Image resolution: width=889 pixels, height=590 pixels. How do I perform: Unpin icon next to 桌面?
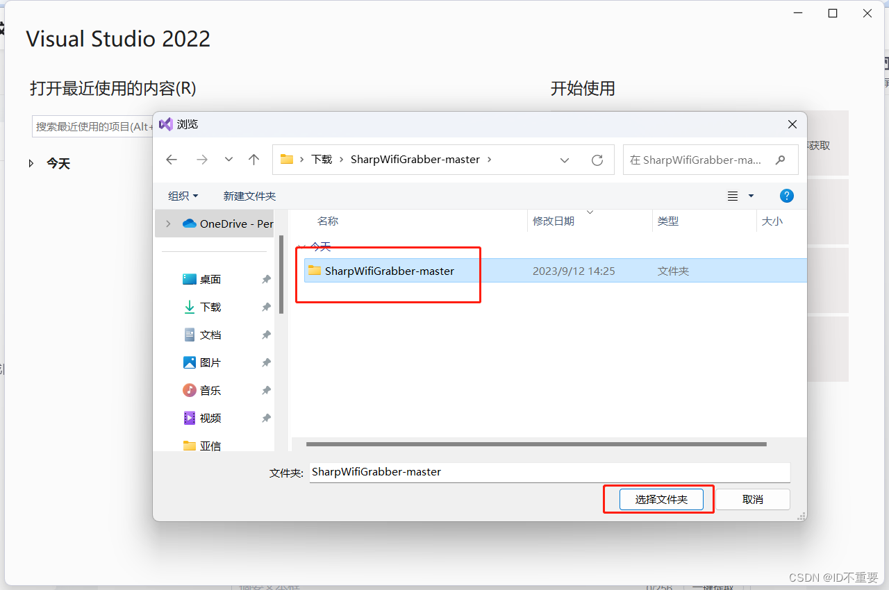[266, 279]
